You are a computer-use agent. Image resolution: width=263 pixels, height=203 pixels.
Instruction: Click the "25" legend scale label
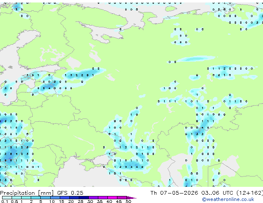click(x=80, y=201)
